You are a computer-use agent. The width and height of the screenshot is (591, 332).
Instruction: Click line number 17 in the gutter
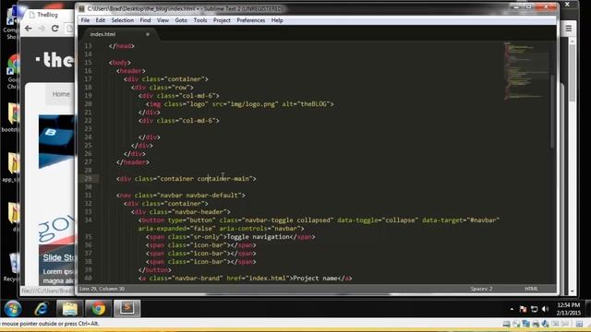pos(88,79)
